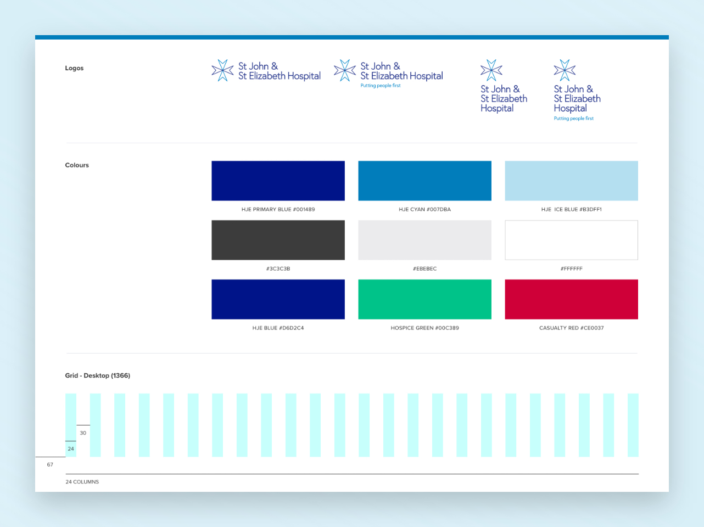The width and height of the screenshot is (704, 527).
Task: Click the star emblem above the stacked tagline logo
Action: [565, 70]
